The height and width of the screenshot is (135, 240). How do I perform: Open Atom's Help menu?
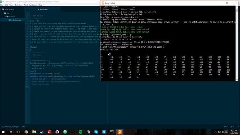(x=40, y=5)
